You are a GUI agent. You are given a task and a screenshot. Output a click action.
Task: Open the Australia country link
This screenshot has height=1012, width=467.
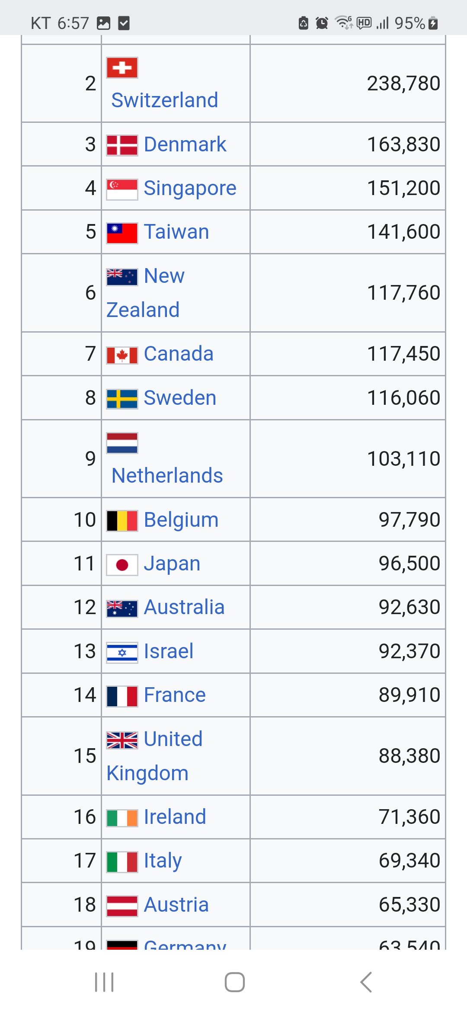pos(184,607)
